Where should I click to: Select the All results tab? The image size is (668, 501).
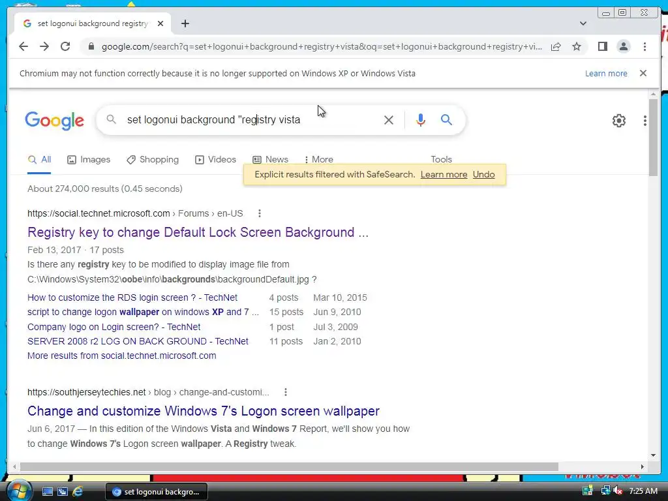coord(39,160)
